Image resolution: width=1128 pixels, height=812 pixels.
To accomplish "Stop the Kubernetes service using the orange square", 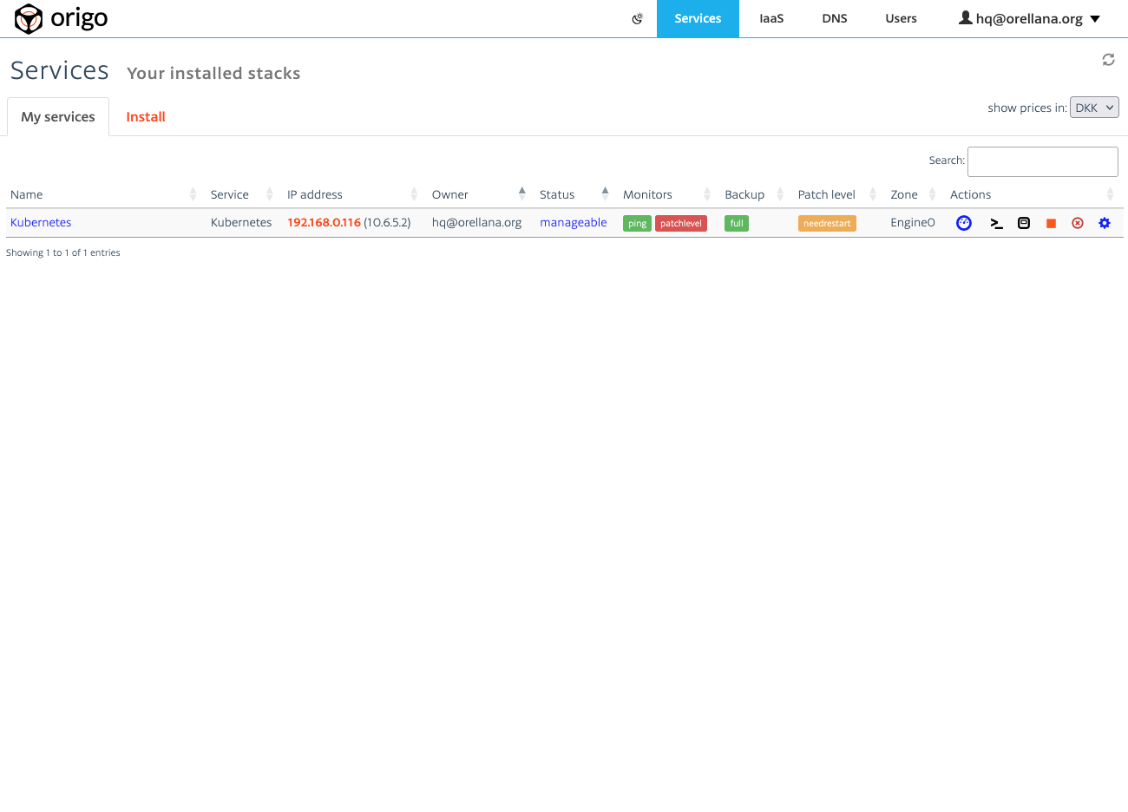I will (1051, 224).
